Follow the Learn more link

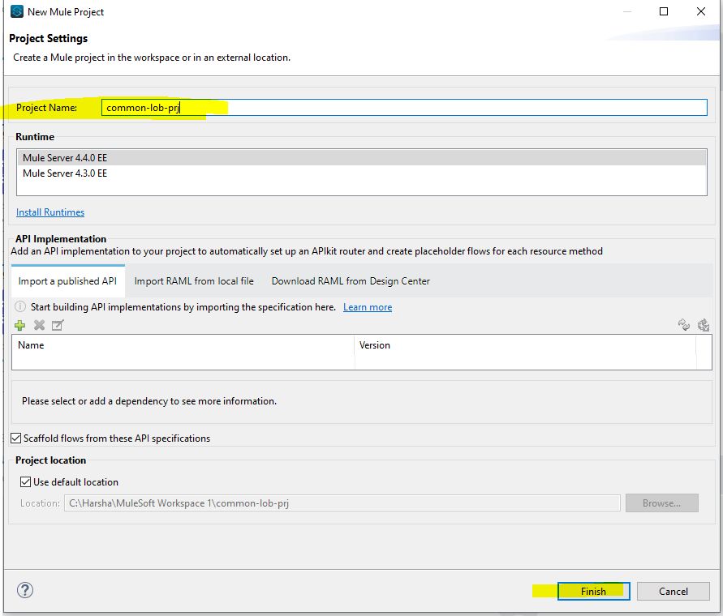pos(368,307)
